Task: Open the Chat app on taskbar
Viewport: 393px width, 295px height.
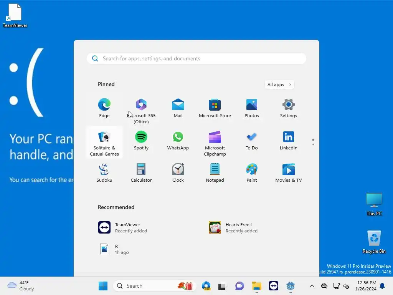Action: click(x=239, y=286)
